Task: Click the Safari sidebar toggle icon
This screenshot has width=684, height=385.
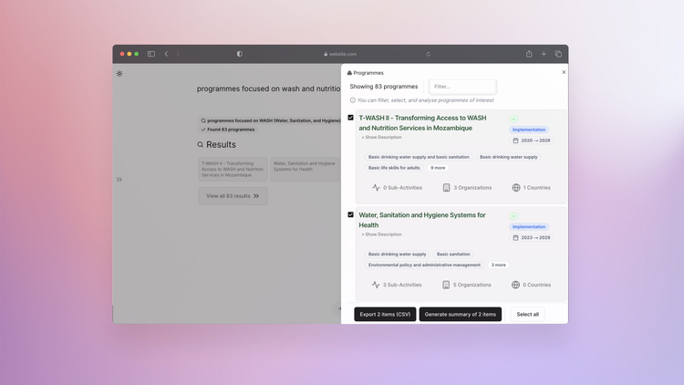Action: [151, 54]
